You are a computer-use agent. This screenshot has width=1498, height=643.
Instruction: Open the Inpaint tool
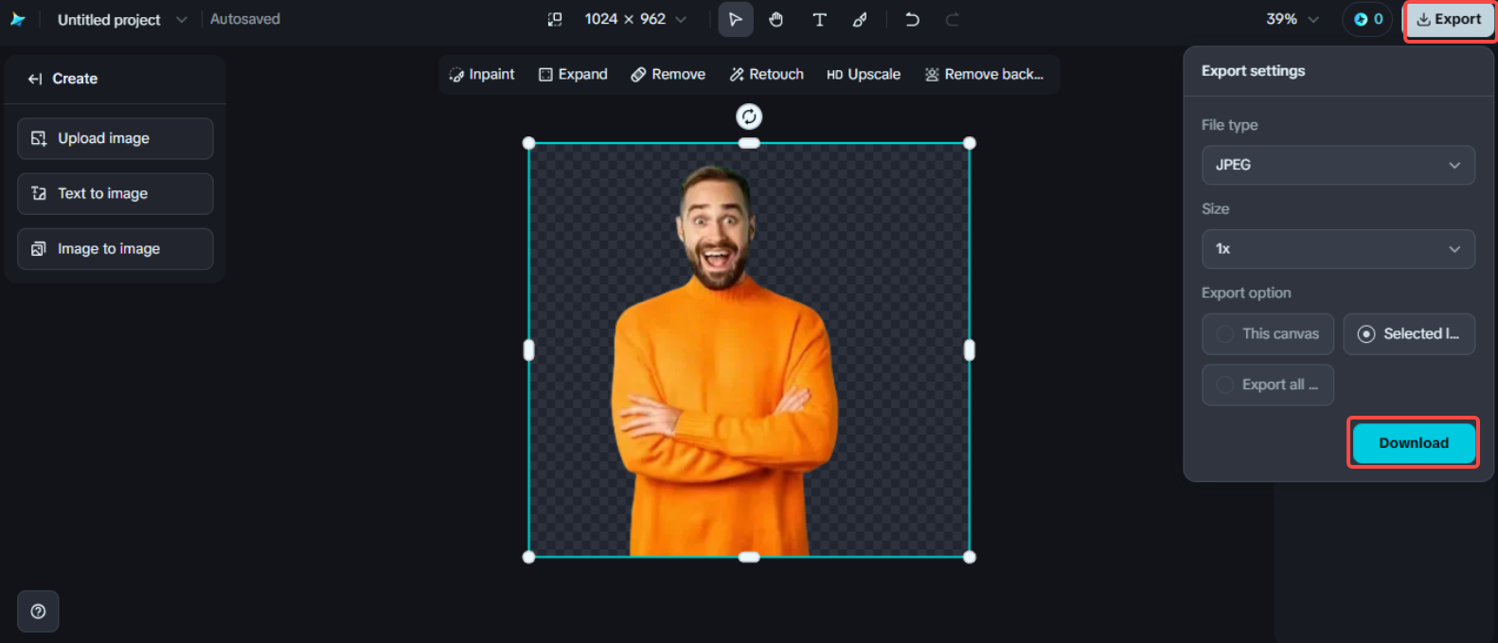tap(482, 74)
